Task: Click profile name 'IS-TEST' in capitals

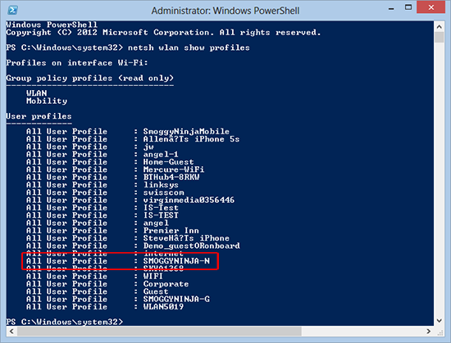Action: coord(161,215)
